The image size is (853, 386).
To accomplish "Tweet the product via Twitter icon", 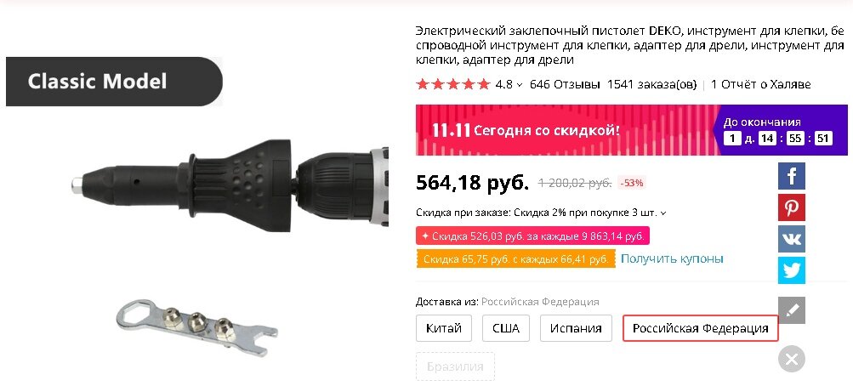I will point(791,270).
